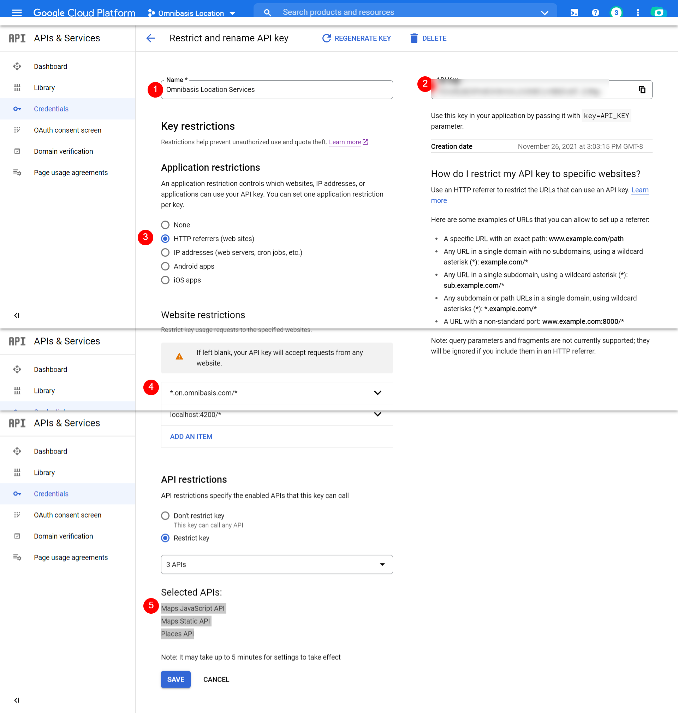Click the Save button
Image resolution: width=678 pixels, height=713 pixels.
176,679
